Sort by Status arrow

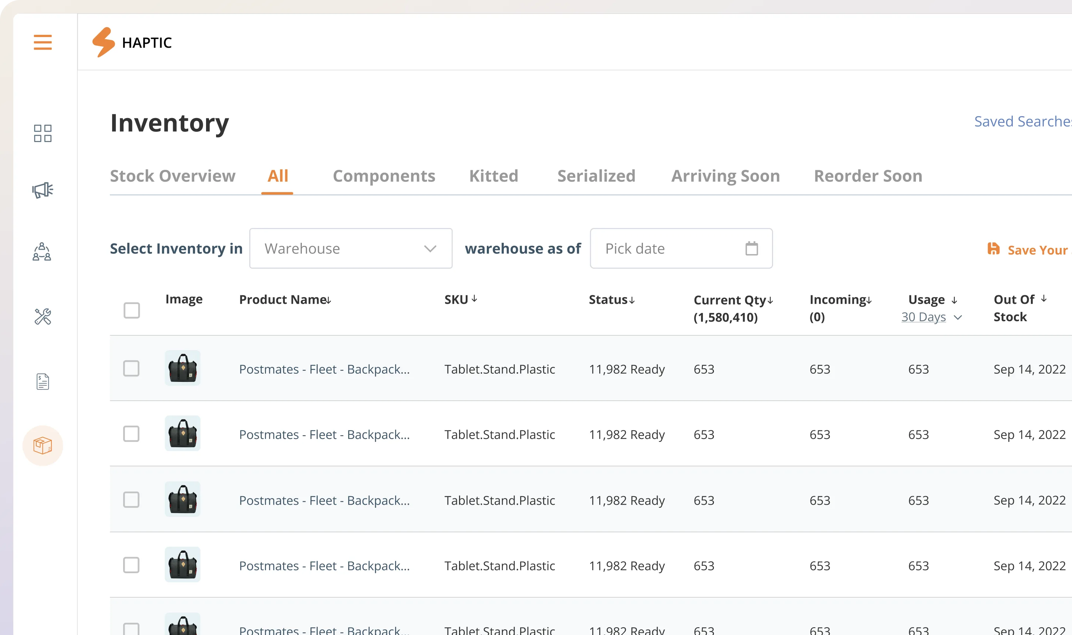pos(631,300)
